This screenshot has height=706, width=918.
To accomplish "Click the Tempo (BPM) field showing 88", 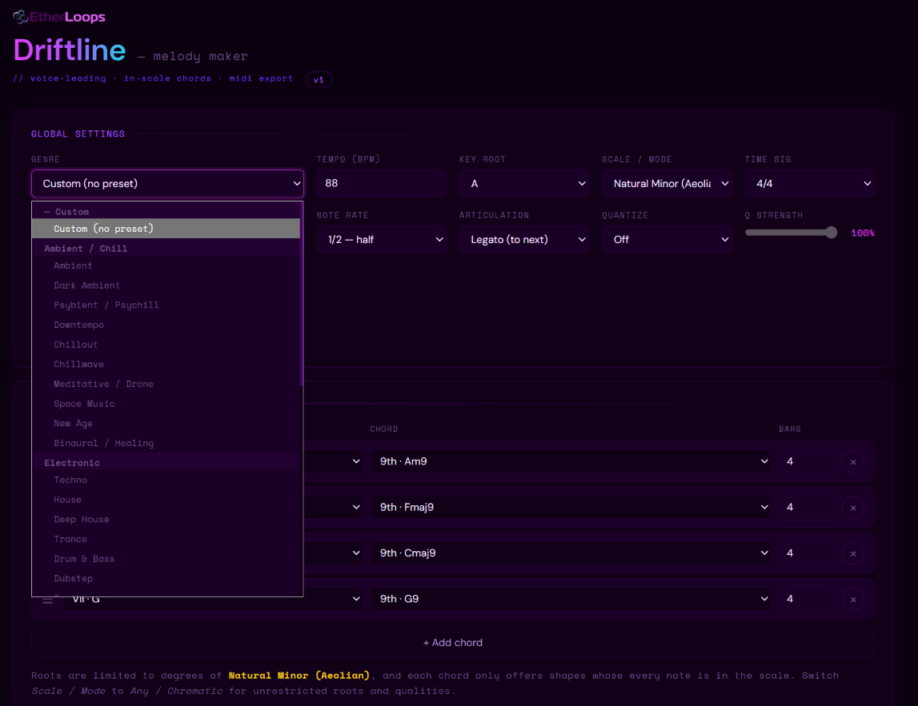I will tap(382, 183).
